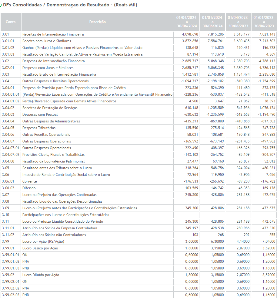This screenshot has width=277, height=298.
Task: Click the Descrição column header
Action: 98,22
